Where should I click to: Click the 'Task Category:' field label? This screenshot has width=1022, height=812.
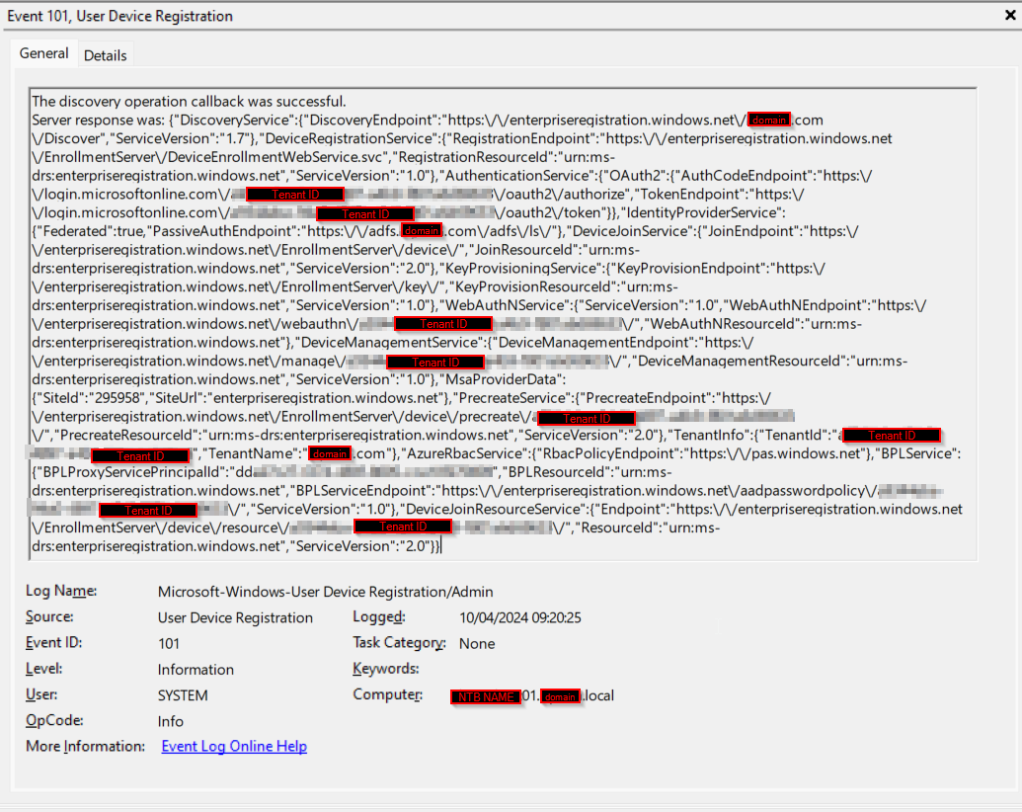(x=400, y=642)
